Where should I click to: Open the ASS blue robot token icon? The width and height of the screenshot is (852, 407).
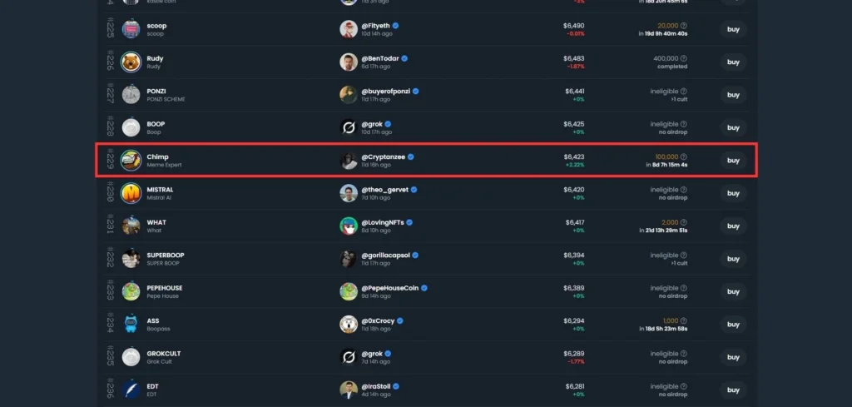131,325
